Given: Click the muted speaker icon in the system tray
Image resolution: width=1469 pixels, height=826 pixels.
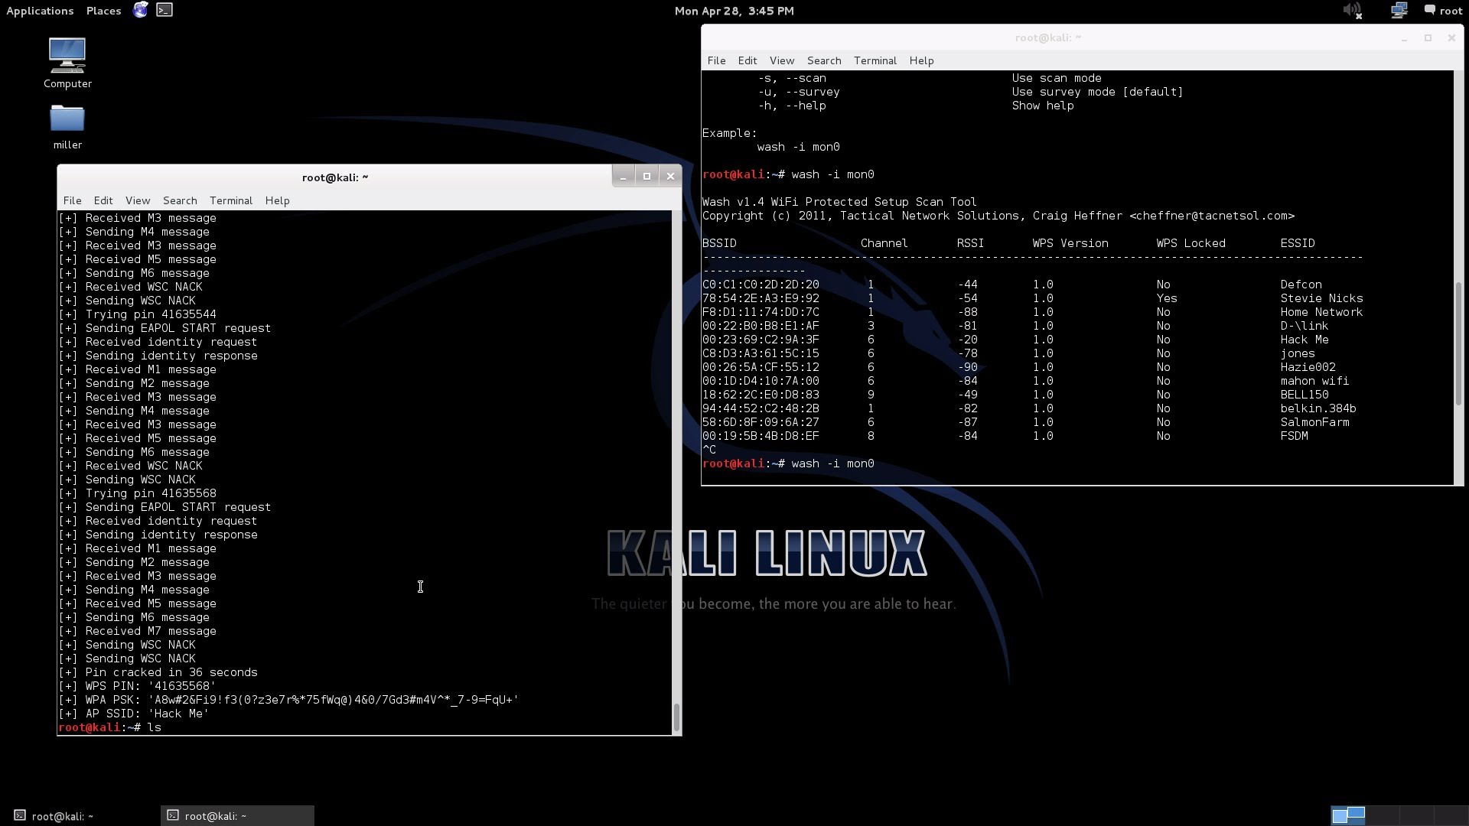Looking at the screenshot, I should (x=1353, y=10).
